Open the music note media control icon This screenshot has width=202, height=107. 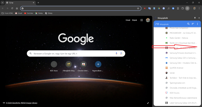[x=168, y=8]
